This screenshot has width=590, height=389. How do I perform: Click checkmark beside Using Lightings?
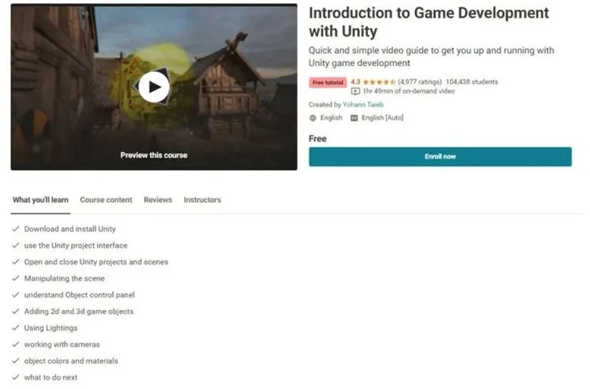[16, 328]
